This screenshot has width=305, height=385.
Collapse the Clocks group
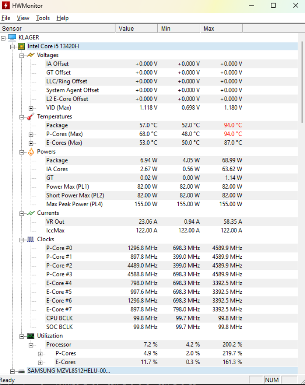tap(22, 240)
